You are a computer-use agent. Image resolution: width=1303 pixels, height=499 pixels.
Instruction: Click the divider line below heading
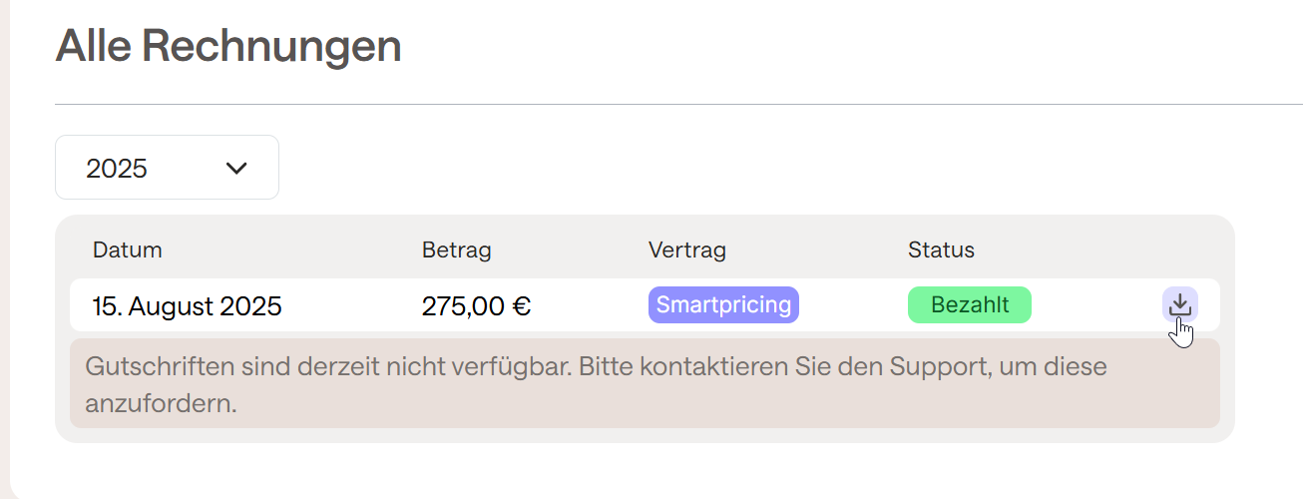(678, 104)
